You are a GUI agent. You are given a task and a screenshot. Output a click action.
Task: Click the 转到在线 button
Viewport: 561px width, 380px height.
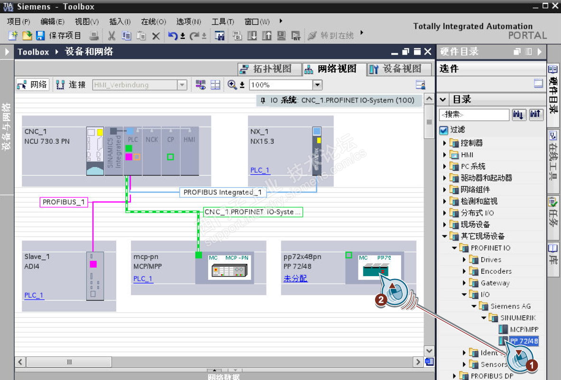click(x=331, y=36)
